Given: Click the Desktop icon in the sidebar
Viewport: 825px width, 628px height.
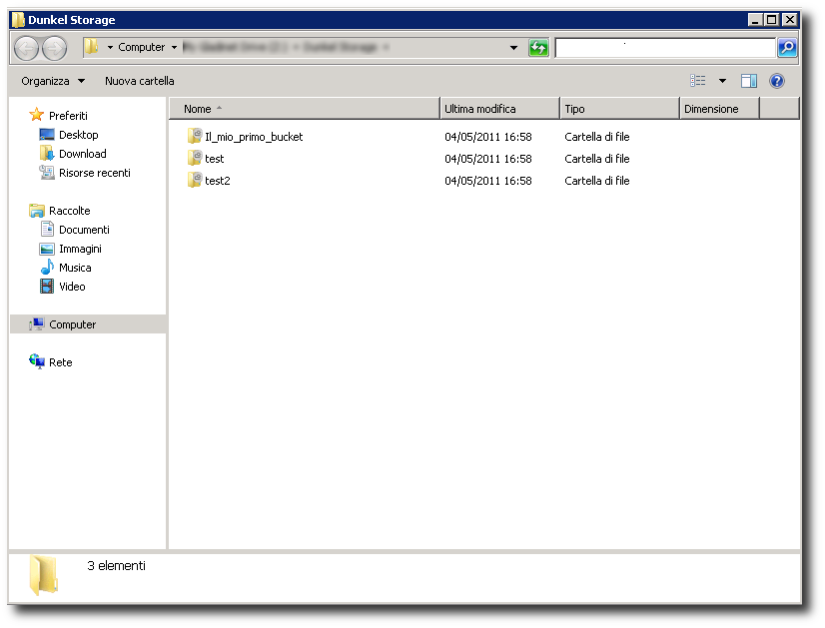Looking at the screenshot, I should [47, 135].
